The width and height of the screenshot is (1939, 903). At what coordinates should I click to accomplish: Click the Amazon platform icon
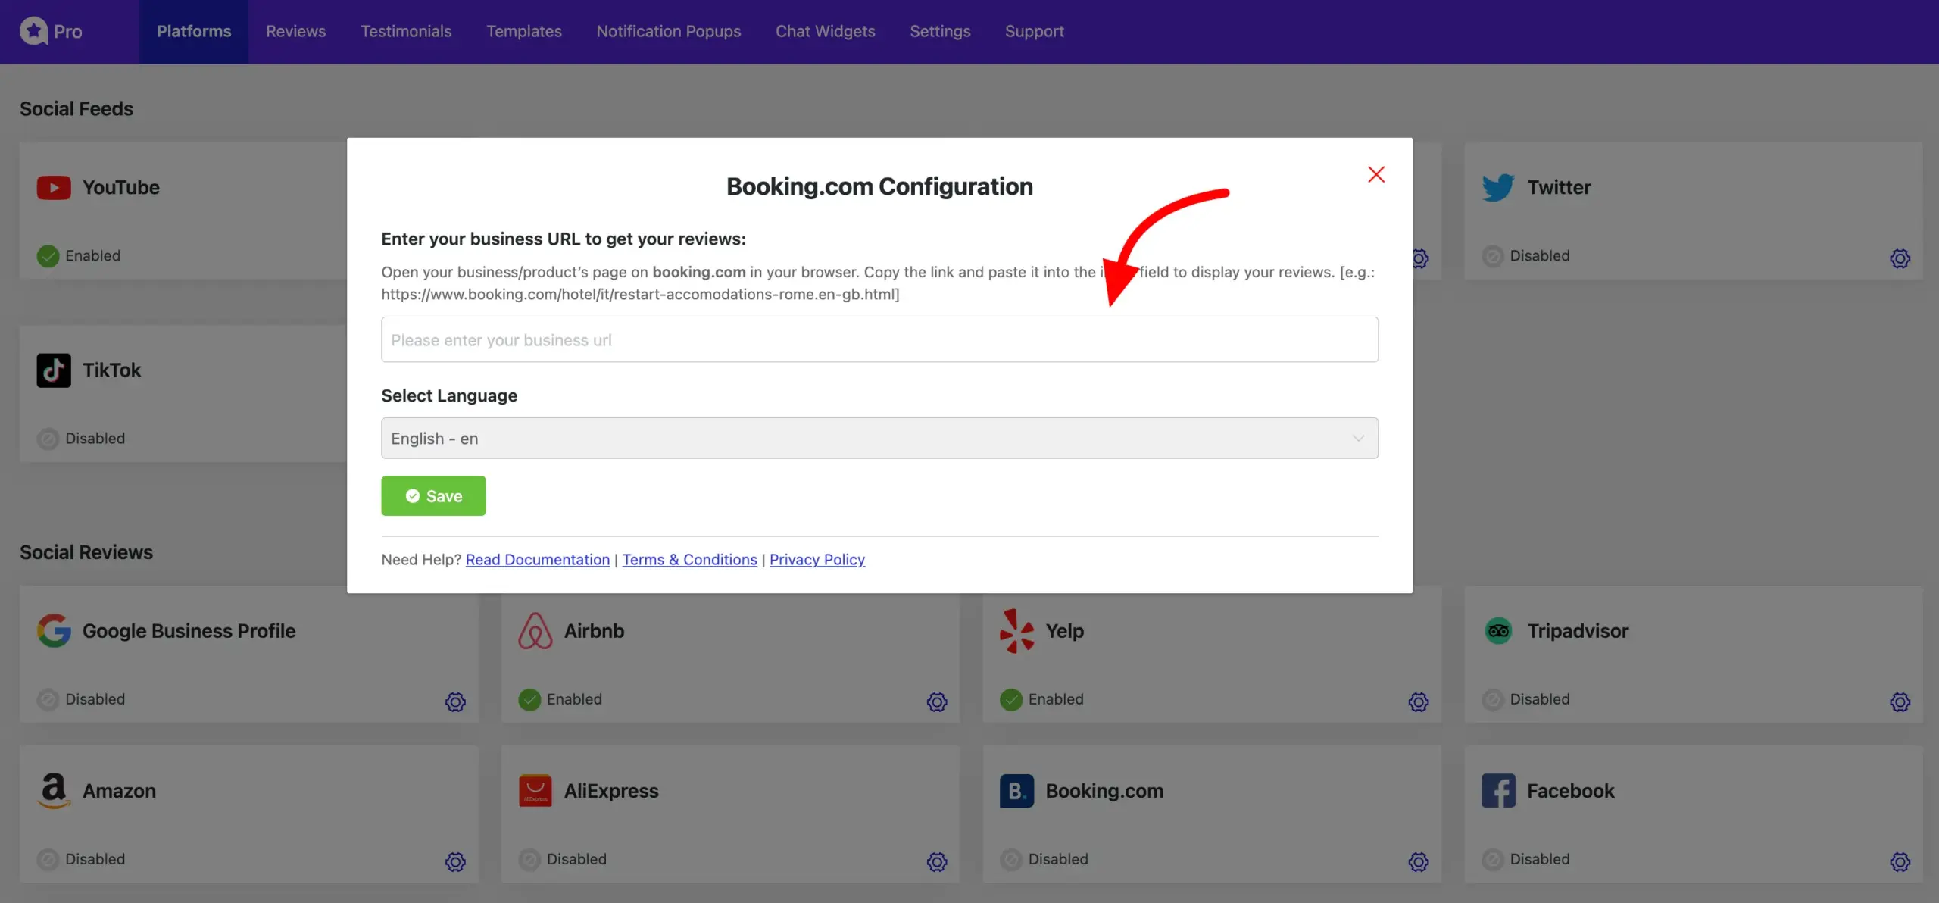click(x=53, y=790)
